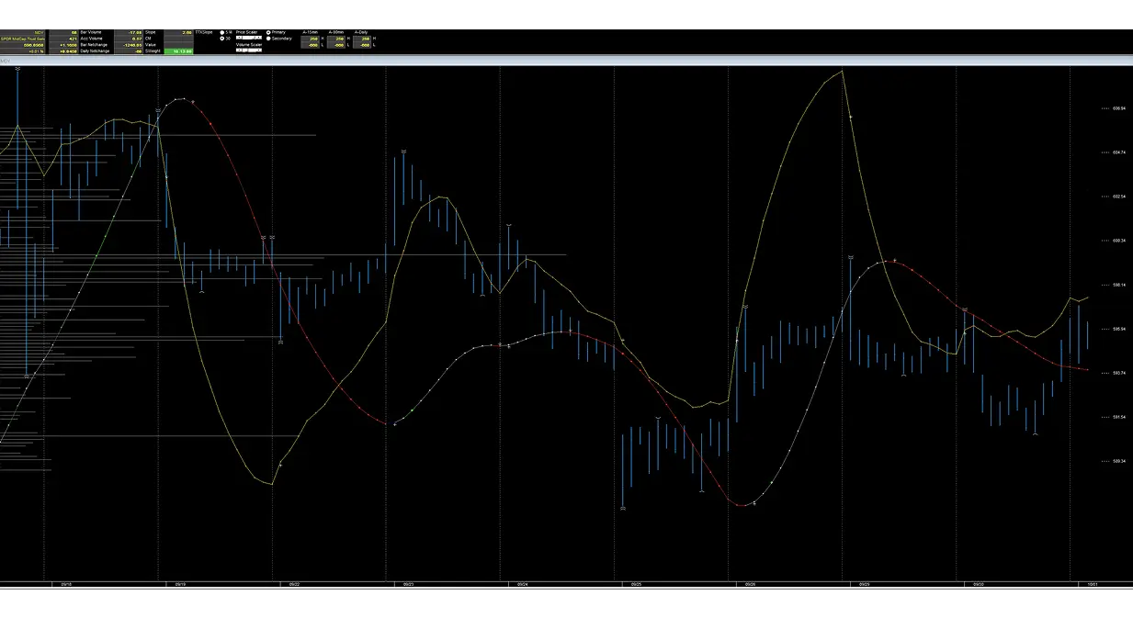Screen dimensions: 1133x618
Task: Click the green Strength value cell
Action: pyautogui.click(x=179, y=51)
